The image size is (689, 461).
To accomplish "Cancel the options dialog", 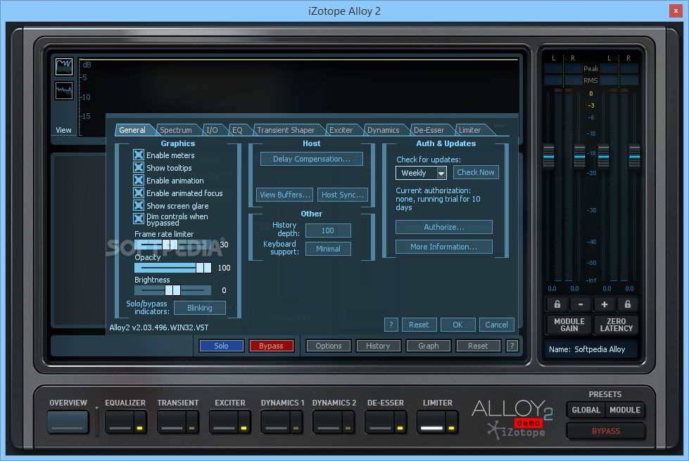I will [497, 325].
